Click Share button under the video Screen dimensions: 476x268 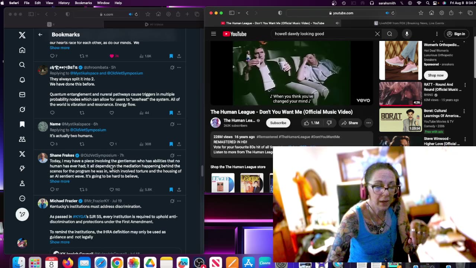click(350, 123)
